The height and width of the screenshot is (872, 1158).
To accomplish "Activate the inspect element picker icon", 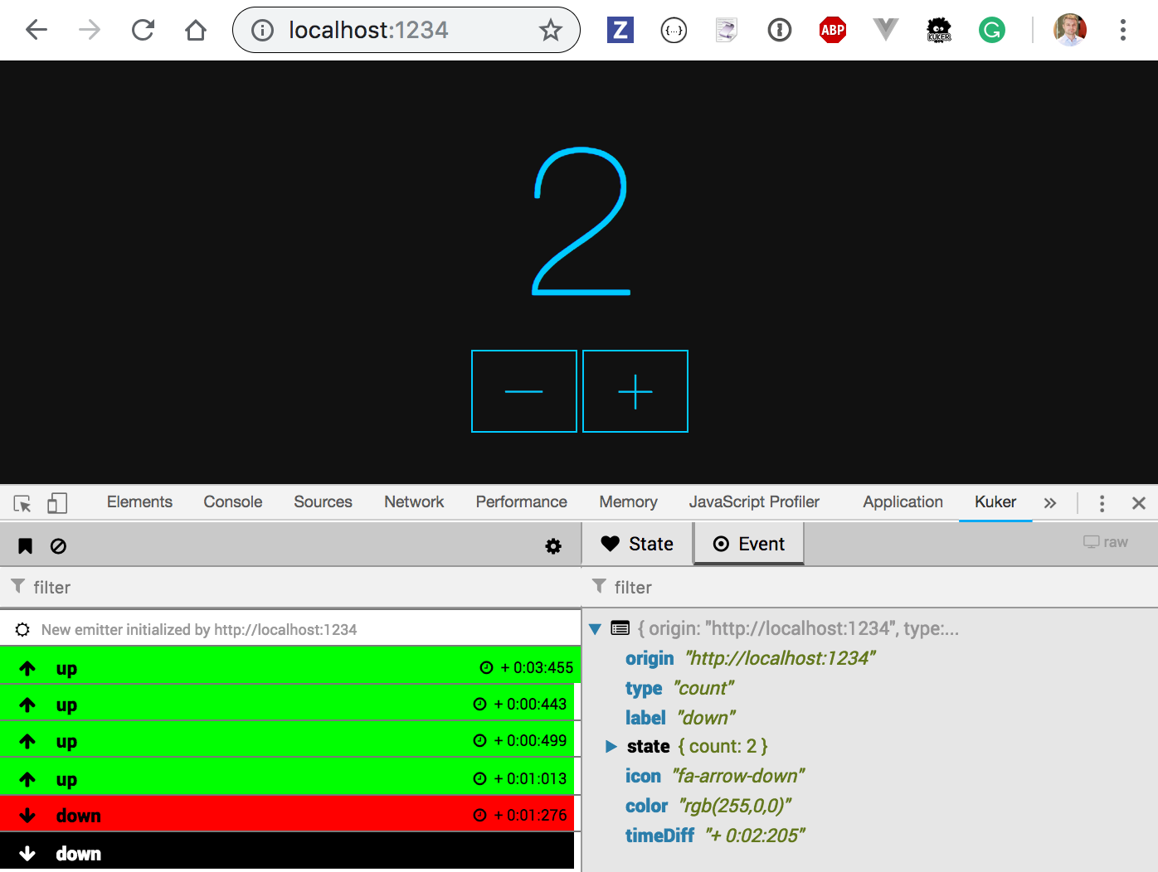I will click(22, 503).
